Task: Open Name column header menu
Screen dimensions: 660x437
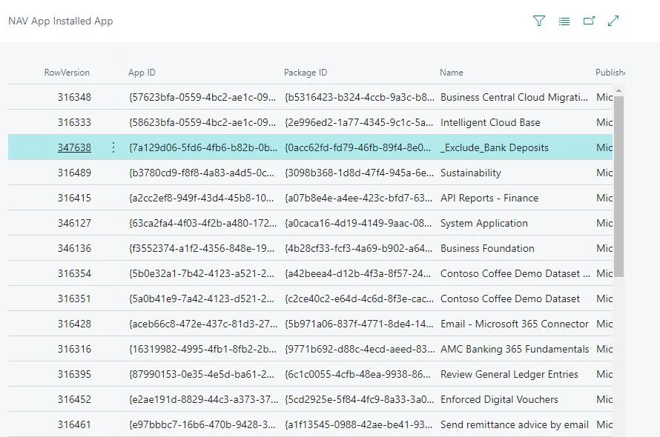Action: [x=451, y=73]
